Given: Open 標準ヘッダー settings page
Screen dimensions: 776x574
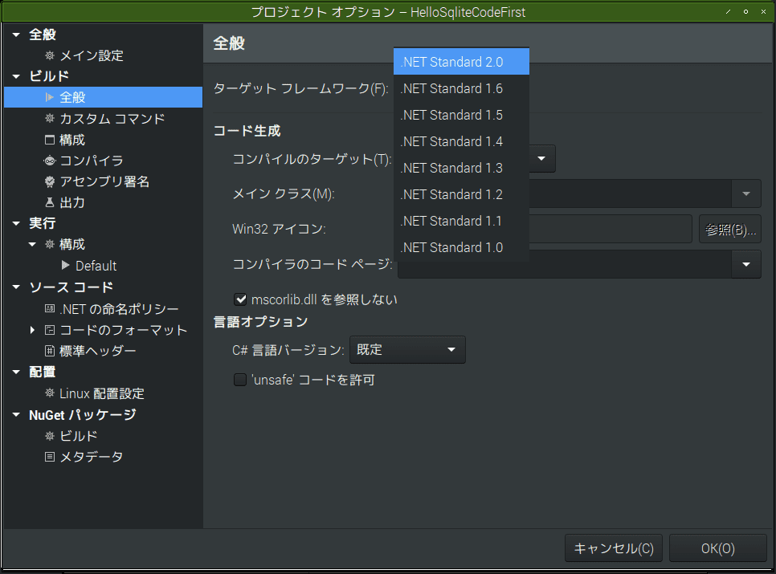Looking at the screenshot, I should click(97, 351).
